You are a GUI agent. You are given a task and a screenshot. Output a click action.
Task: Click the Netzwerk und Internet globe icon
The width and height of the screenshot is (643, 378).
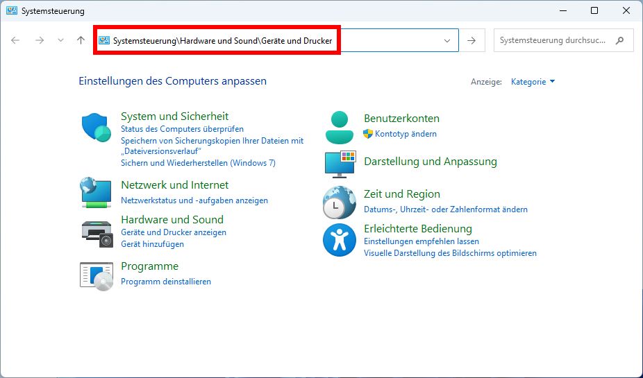tap(96, 193)
